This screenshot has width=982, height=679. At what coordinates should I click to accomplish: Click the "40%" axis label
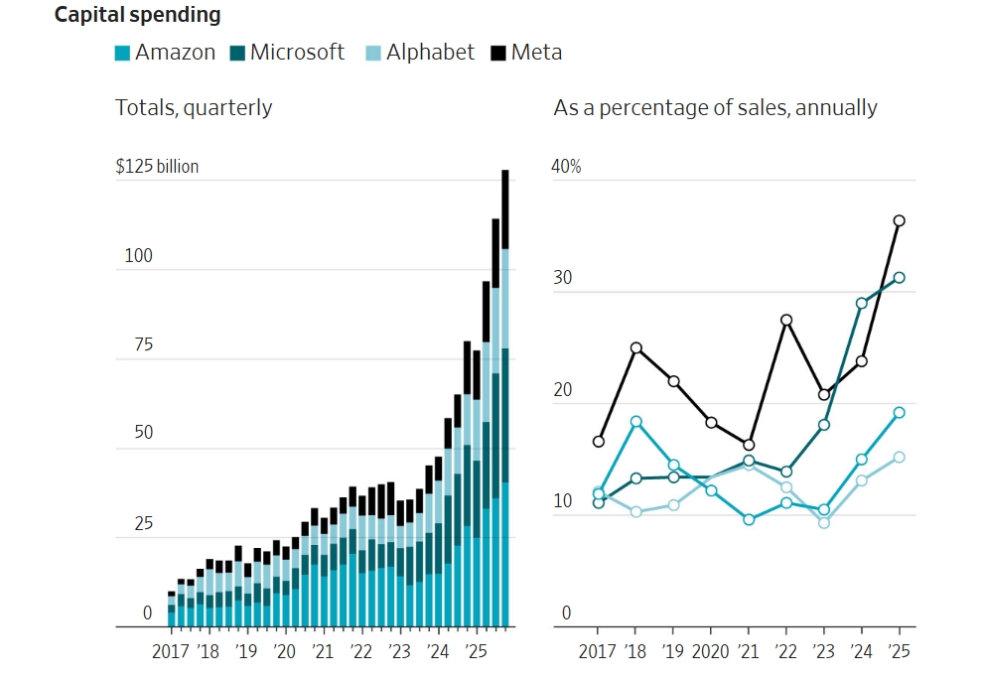point(566,166)
